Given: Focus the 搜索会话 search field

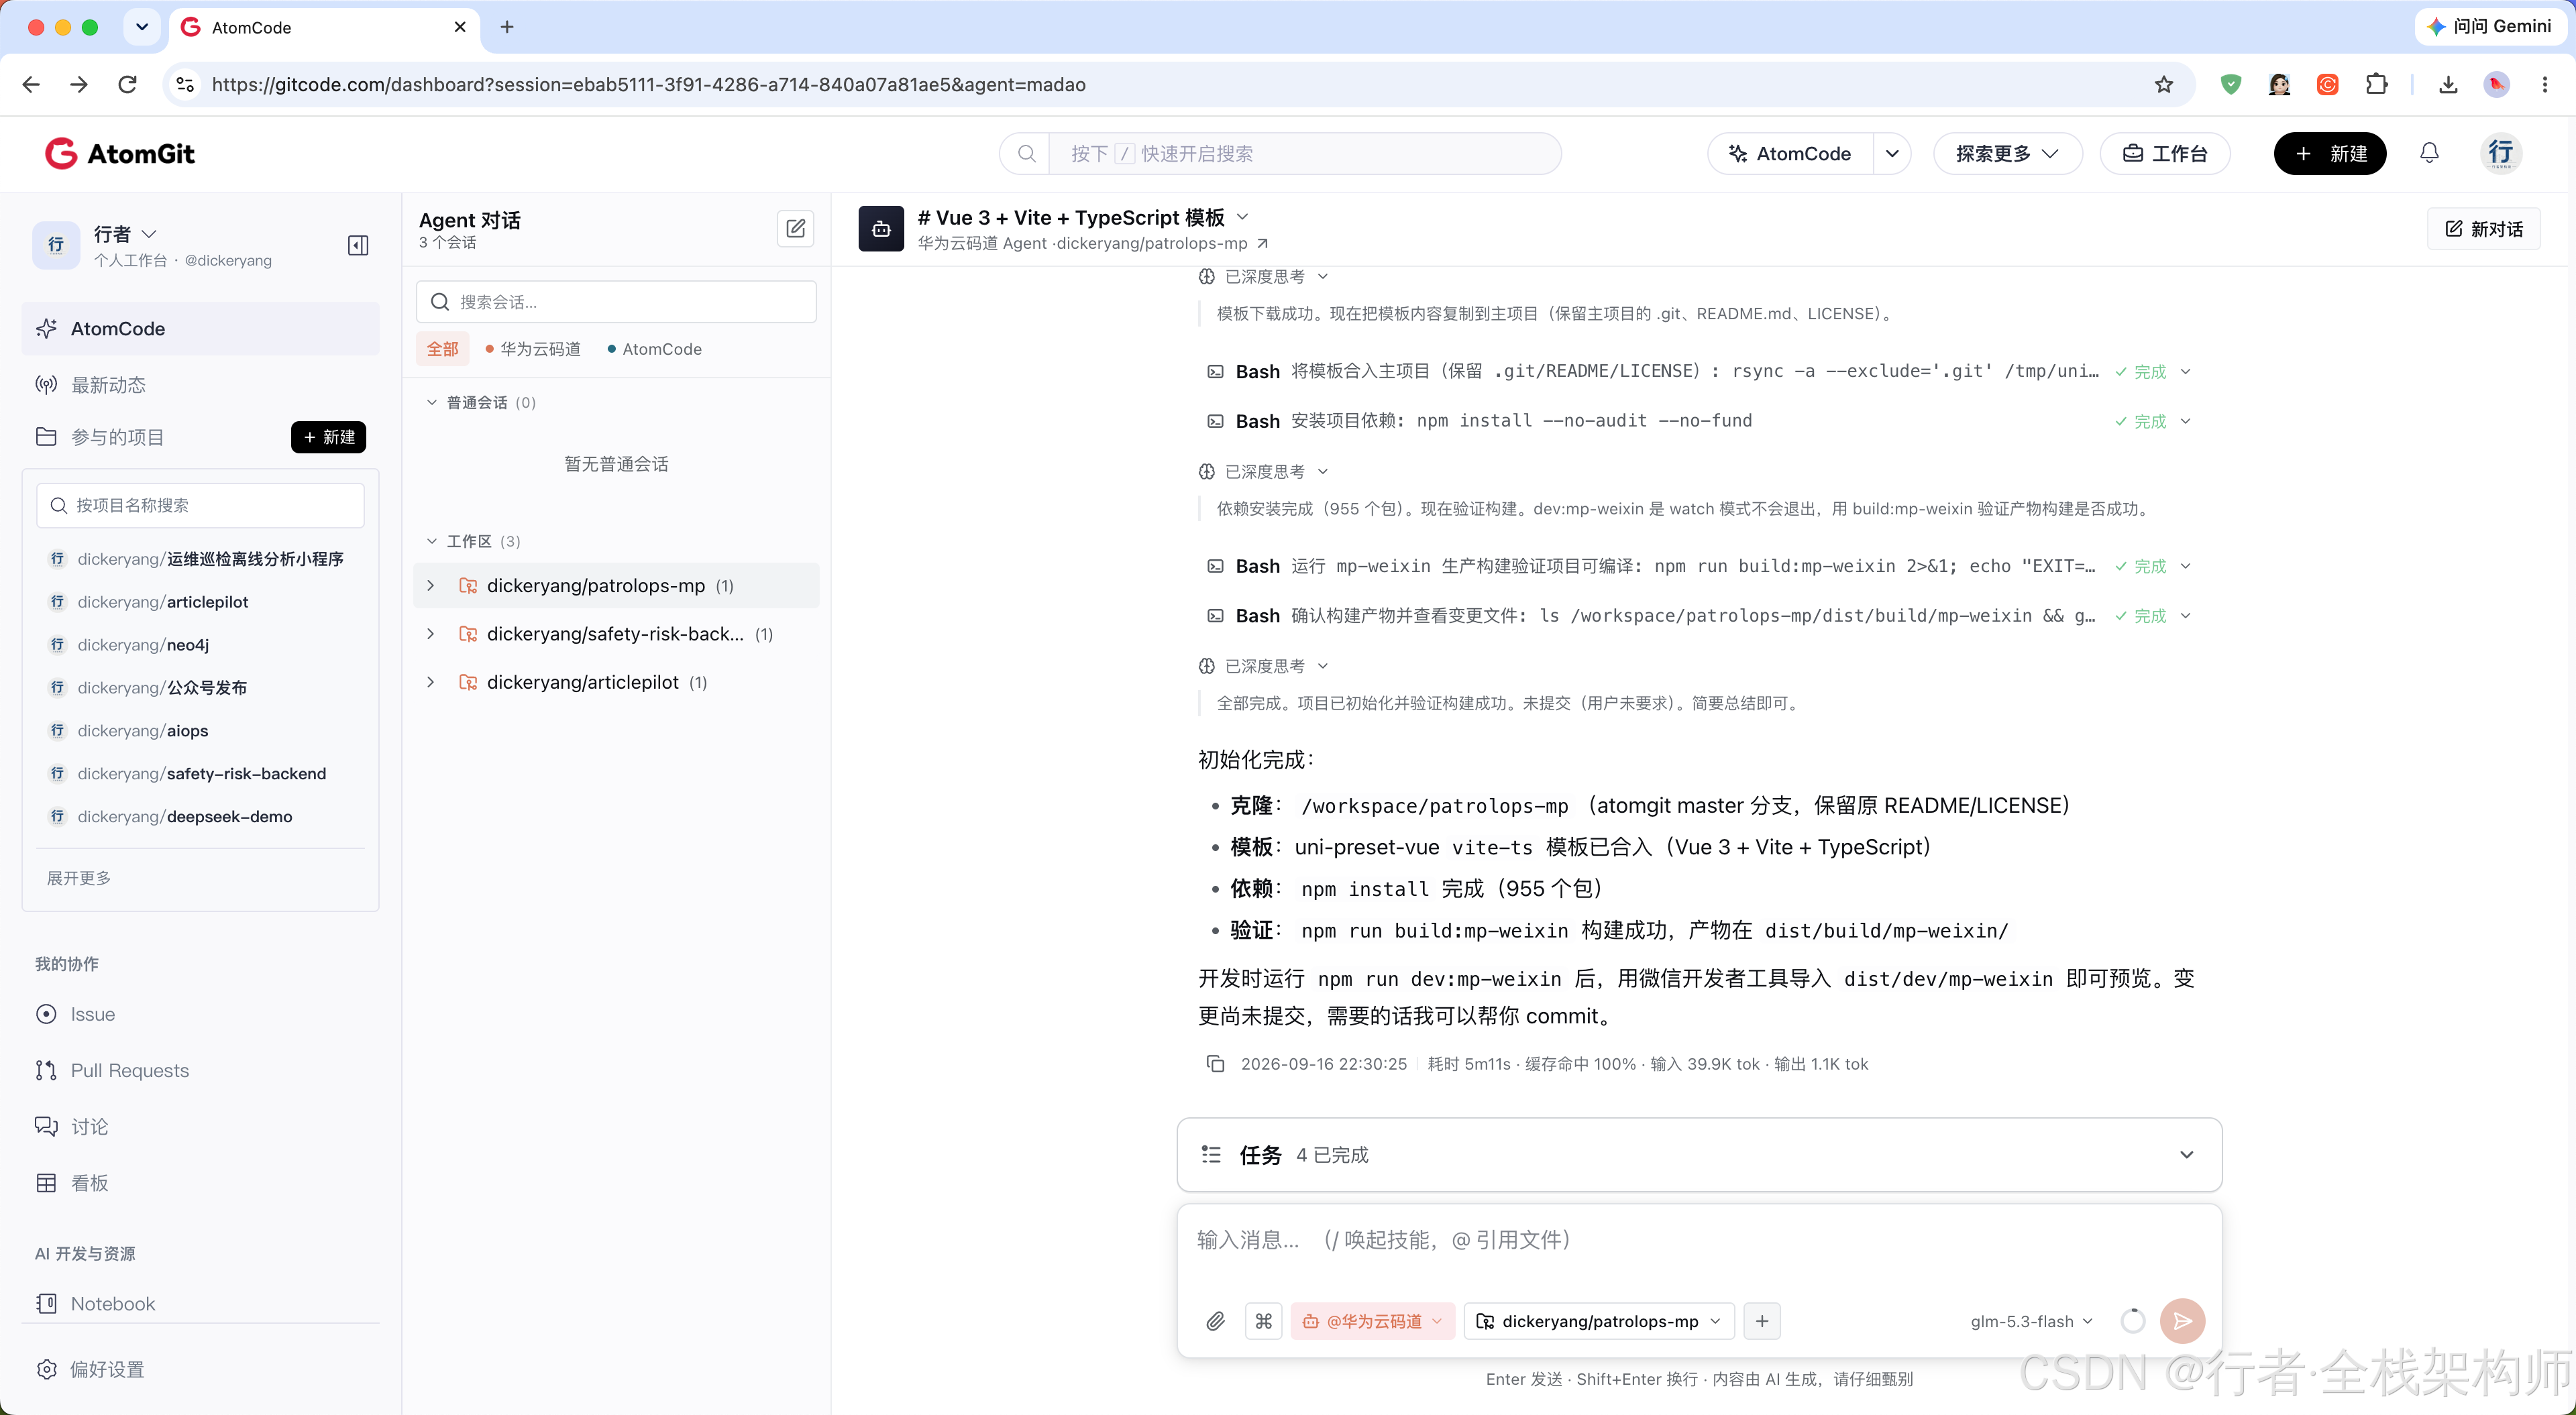Looking at the screenshot, I should pos(616,302).
